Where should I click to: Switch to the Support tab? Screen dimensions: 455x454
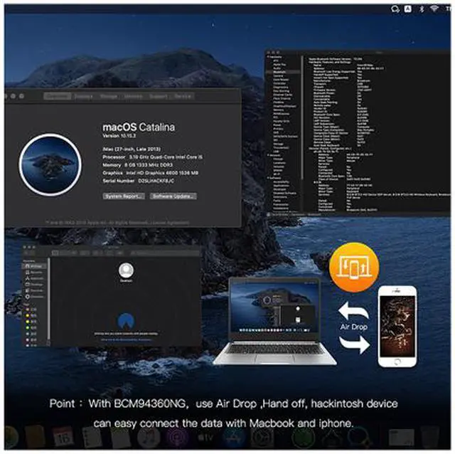[x=158, y=96]
